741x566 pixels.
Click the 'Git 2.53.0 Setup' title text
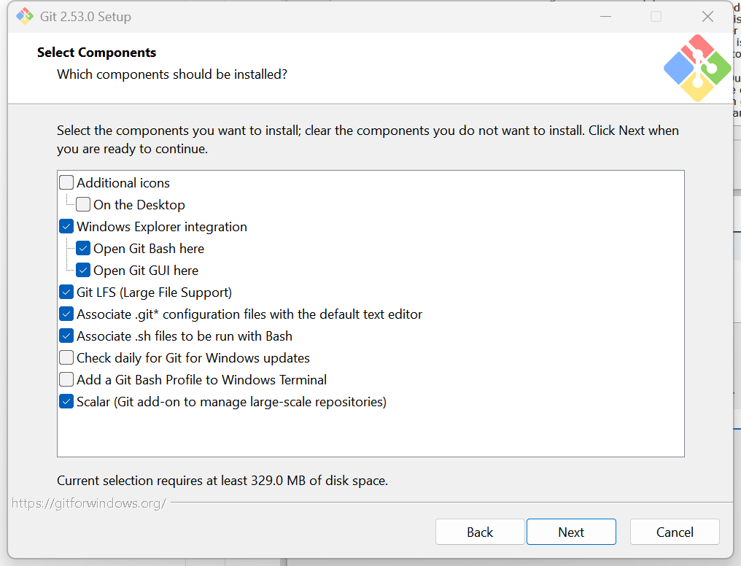85,17
